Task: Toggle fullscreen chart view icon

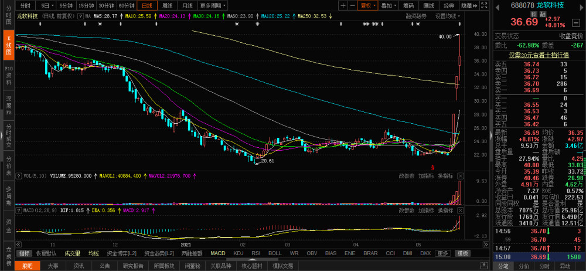Action: (x=484, y=6)
